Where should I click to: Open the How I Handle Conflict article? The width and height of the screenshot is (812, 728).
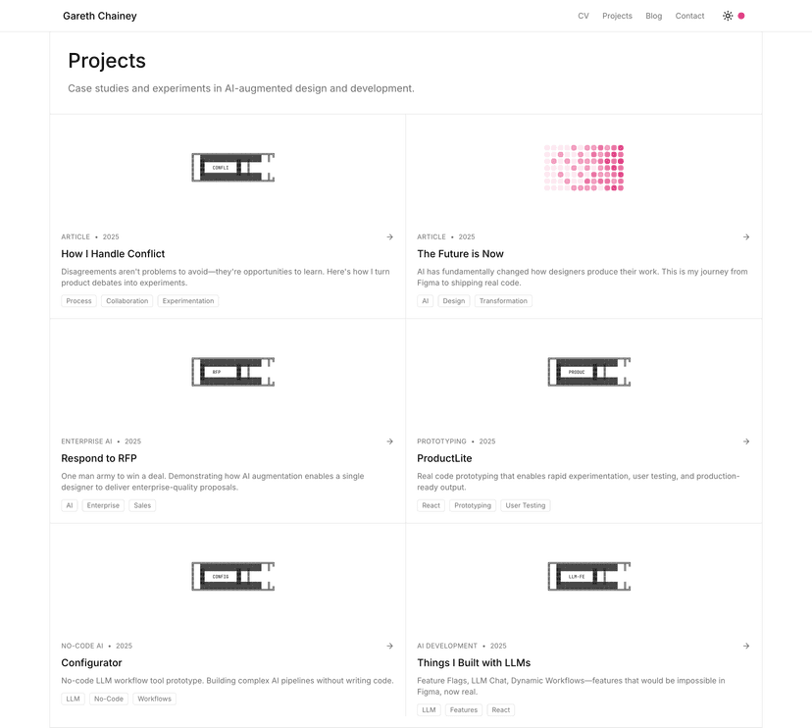[x=113, y=253]
